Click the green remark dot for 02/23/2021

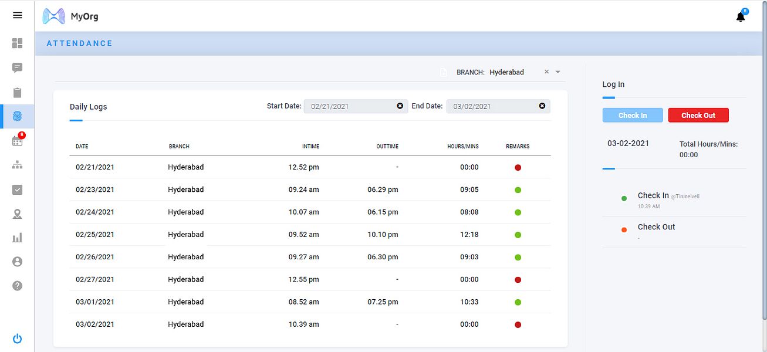(518, 190)
